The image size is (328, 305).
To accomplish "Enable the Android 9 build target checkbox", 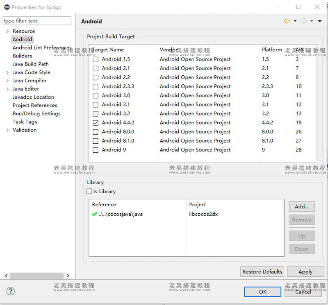I will (96, 150).
